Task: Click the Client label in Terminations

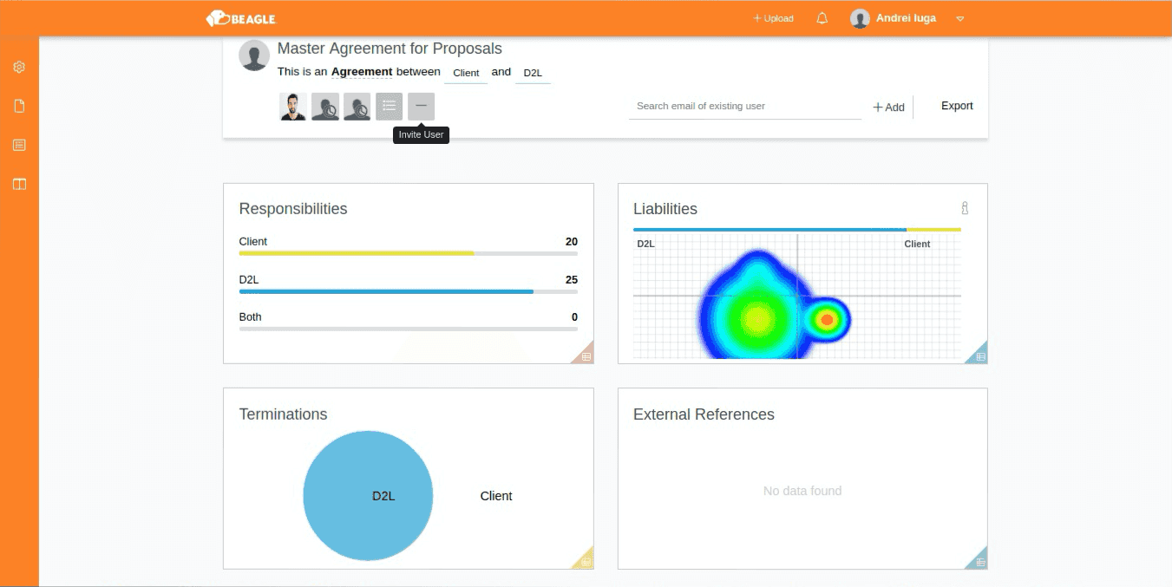Action: [x=496, y=496]
